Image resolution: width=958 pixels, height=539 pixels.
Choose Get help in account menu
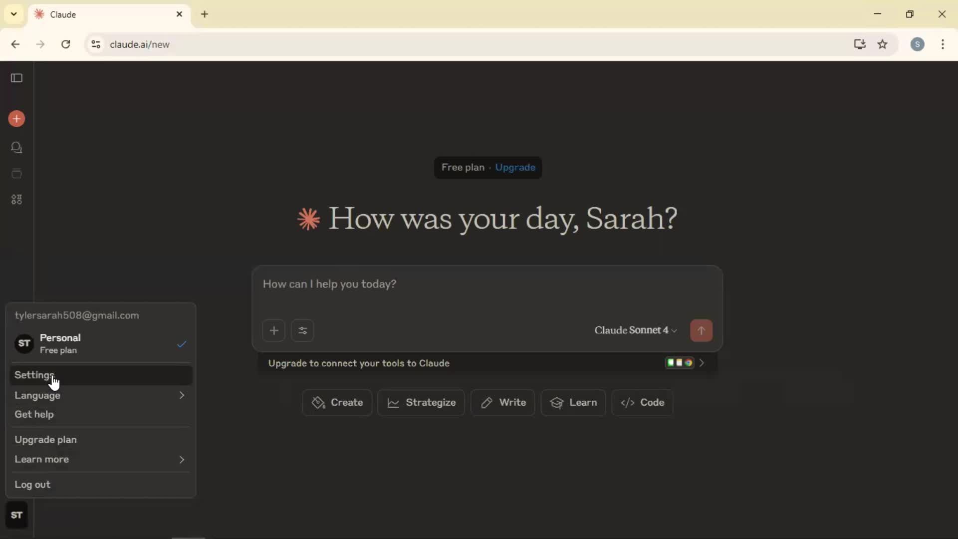click(100, 414)
